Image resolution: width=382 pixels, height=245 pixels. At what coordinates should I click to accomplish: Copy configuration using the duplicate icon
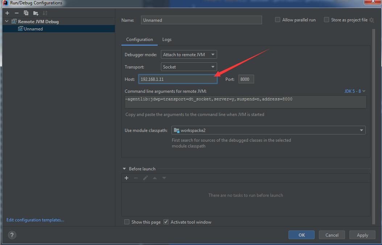(x=26, y=13)
